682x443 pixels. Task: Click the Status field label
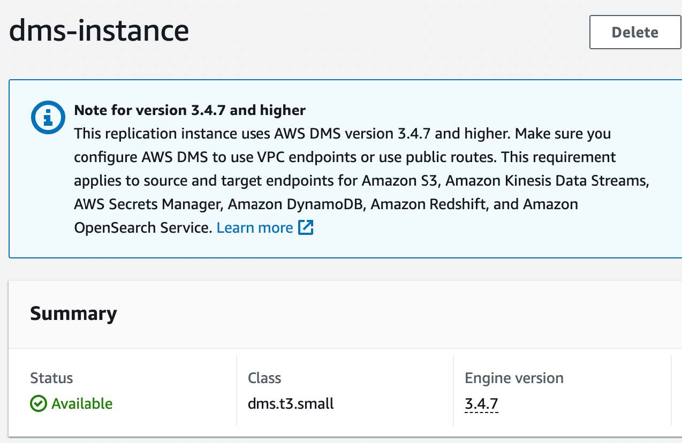(x=51, y=378)
